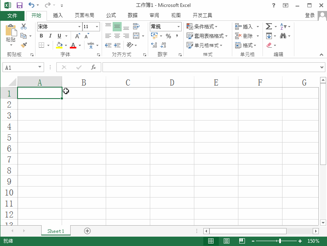Select the Format Painter tool
The width and height of the screenshot is (327, 246).
(23, 45)
